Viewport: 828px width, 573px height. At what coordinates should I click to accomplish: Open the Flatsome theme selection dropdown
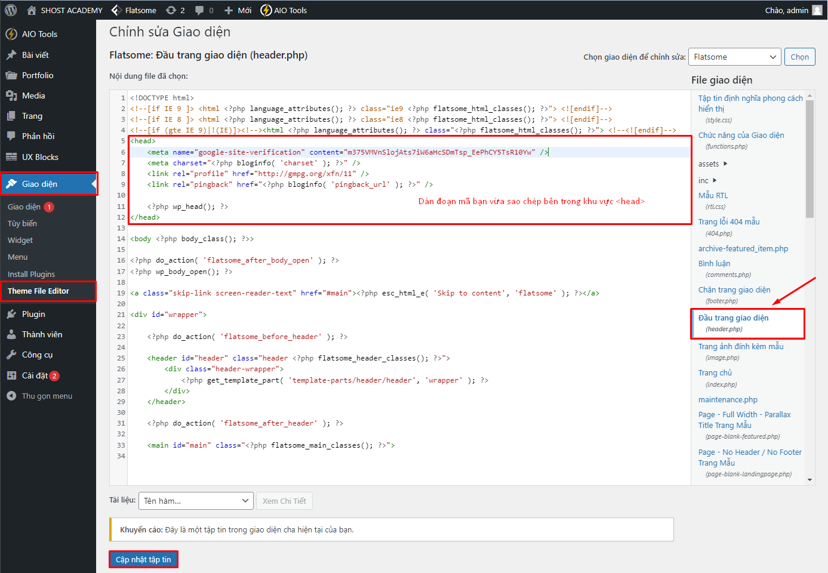734,56
